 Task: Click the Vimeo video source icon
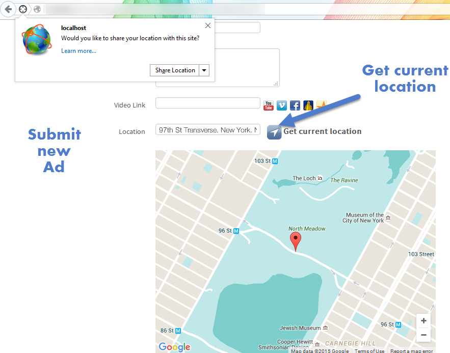pos(282,105)
